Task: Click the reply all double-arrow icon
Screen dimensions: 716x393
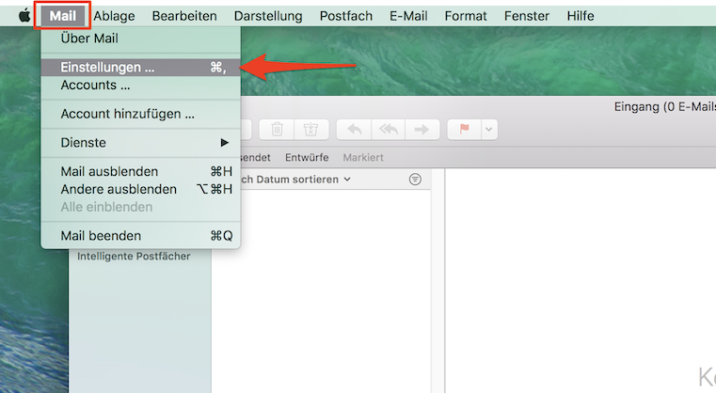Action: coord(389,129)
